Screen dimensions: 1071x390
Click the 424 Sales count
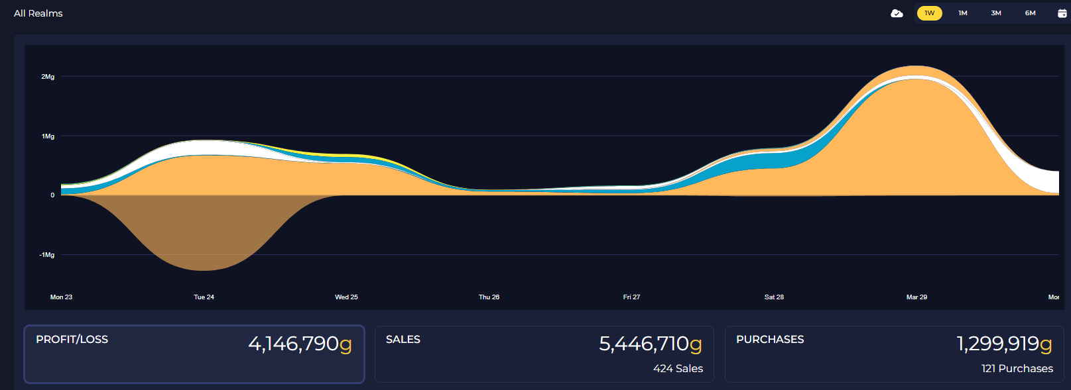point(678,369)
